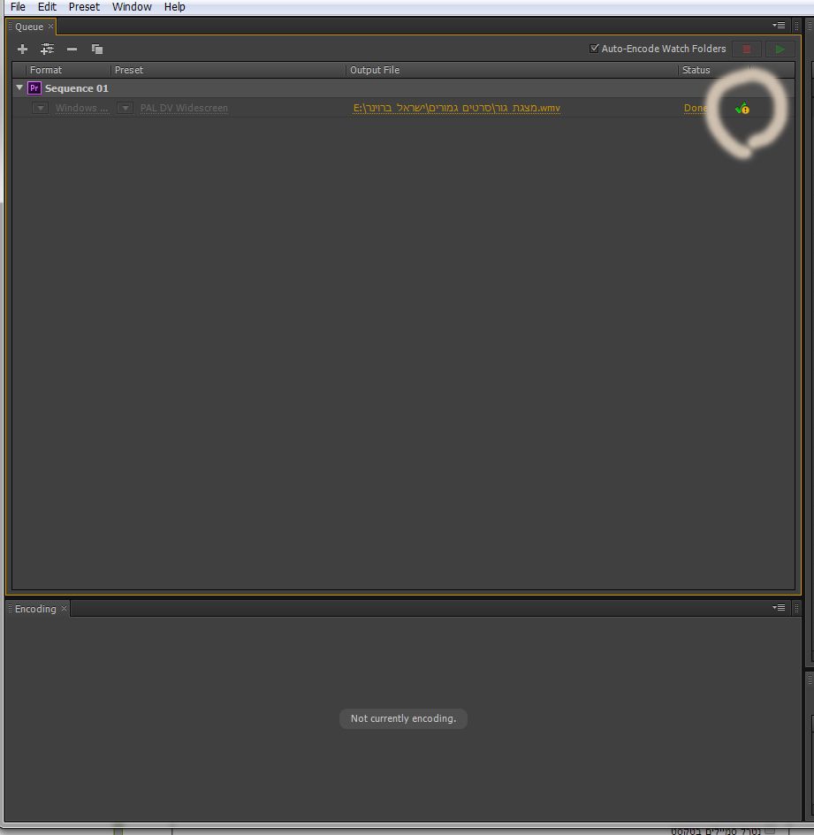Click the Premiere Pr icon beside Sequence 01

coord(34,87)
